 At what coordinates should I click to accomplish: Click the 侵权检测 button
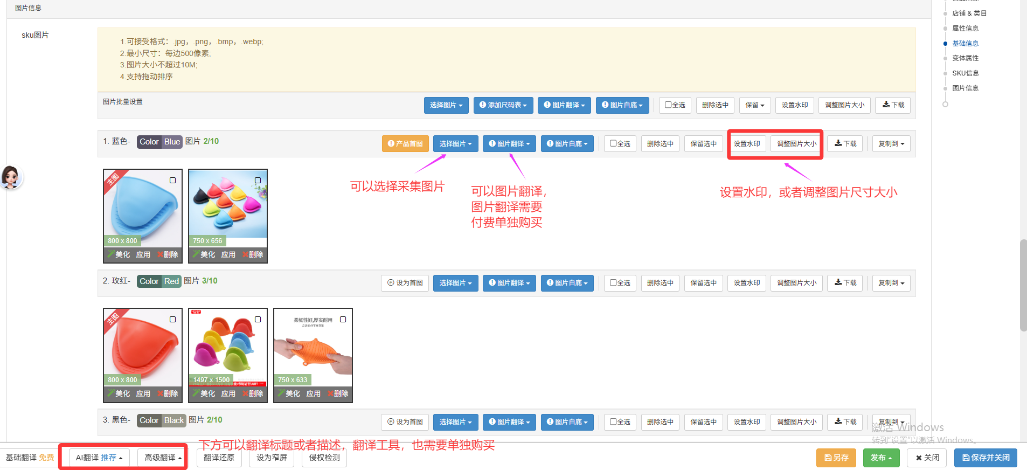pos(324,458)
